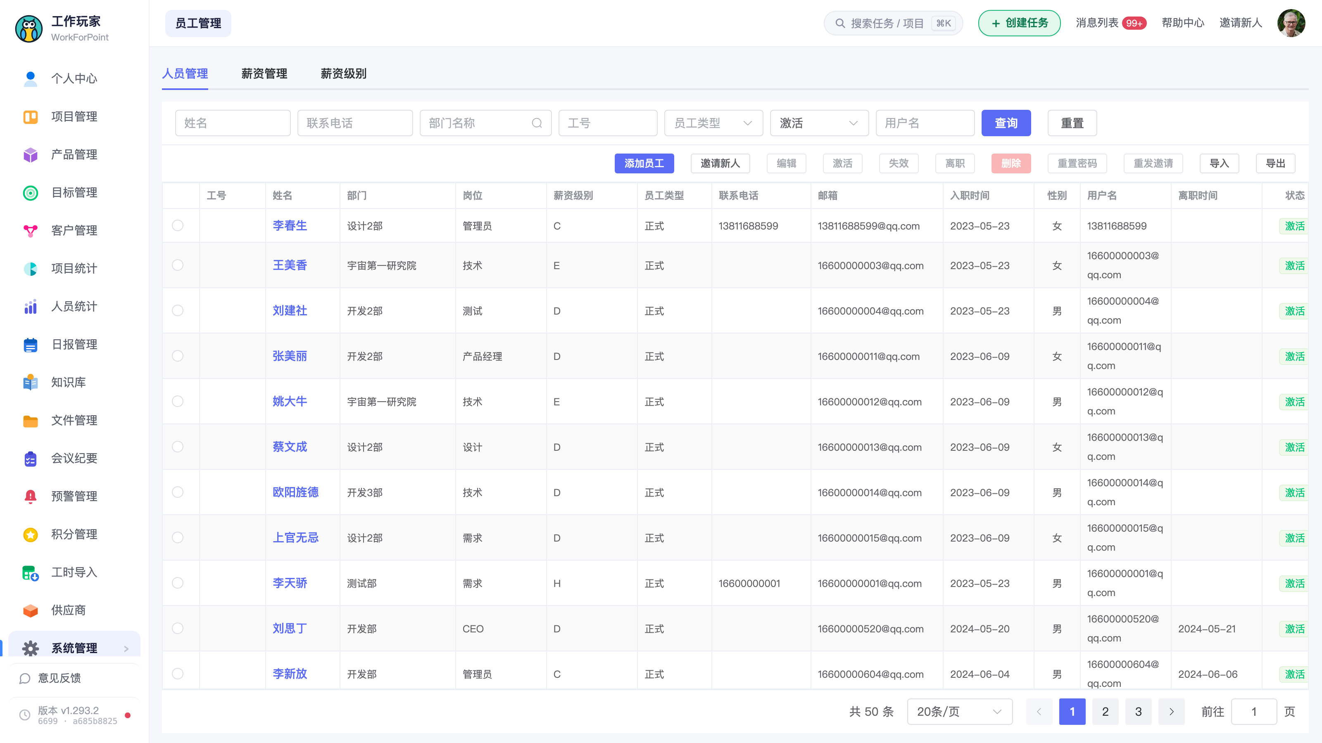1322x743 pixels.
Task: Go to next page with arrow button
Action: (x=1172, y=711)
